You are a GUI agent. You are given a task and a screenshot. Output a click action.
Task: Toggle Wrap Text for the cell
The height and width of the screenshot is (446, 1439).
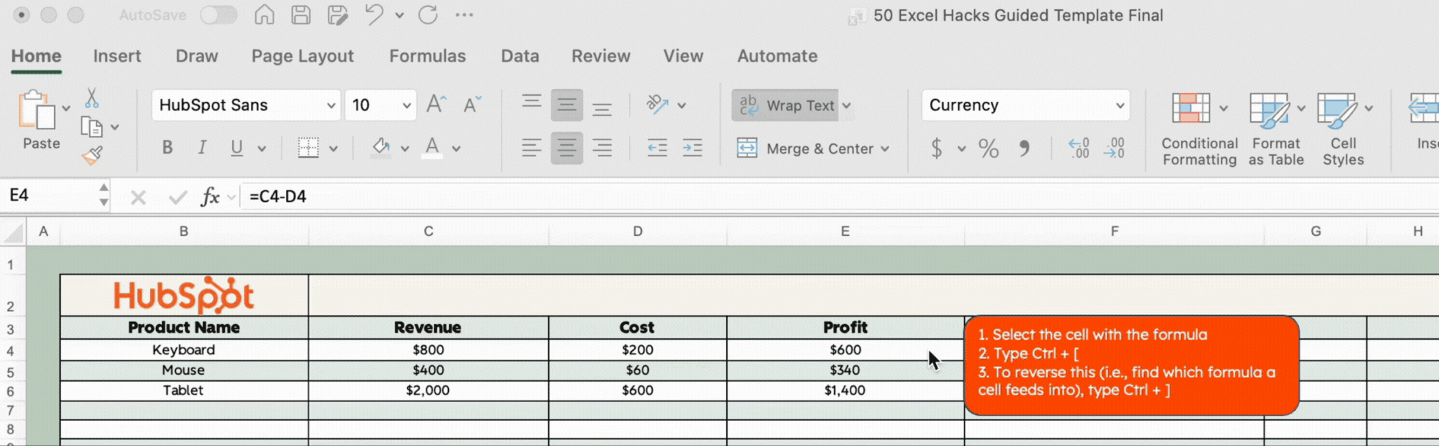tap(786, 106)
